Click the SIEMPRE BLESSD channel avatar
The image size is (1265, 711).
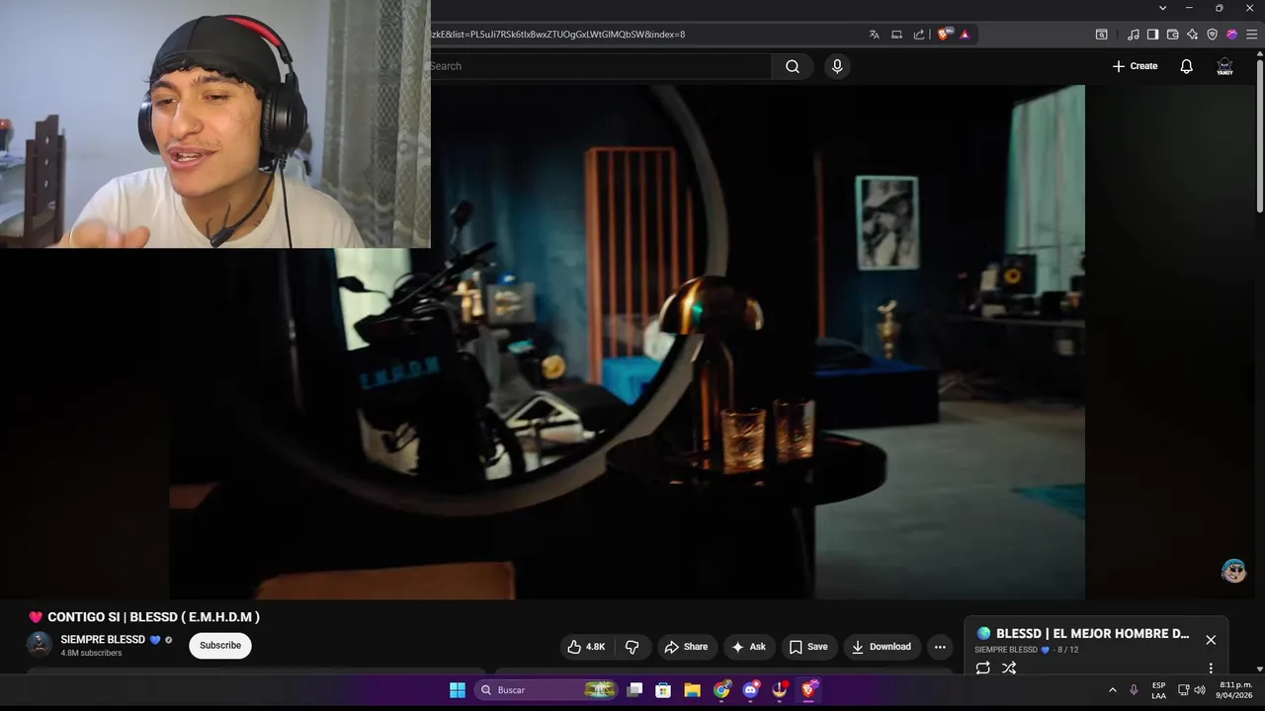[x=39, y=645]
